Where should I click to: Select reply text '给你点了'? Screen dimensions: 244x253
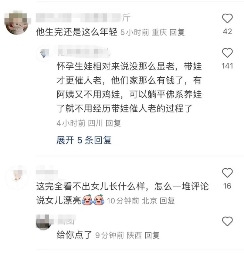(x=74, y=235)
